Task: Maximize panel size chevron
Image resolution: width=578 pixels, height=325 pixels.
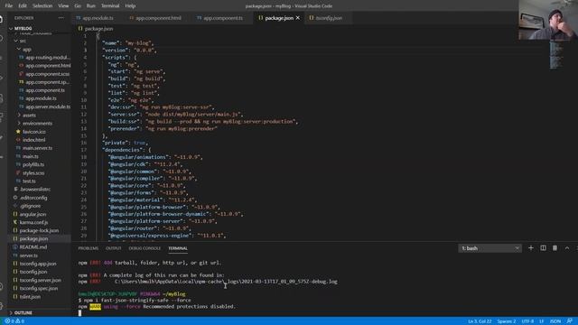Action: pos(567,248)
